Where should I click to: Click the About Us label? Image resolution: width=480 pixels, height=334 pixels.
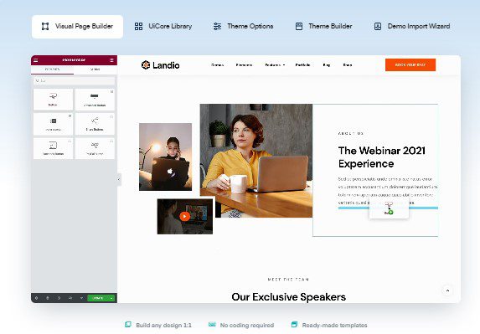[351, 133]
